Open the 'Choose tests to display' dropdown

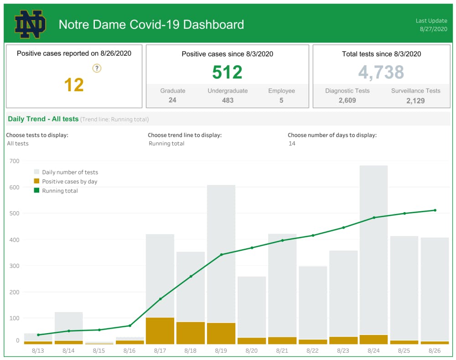point(18,143)
